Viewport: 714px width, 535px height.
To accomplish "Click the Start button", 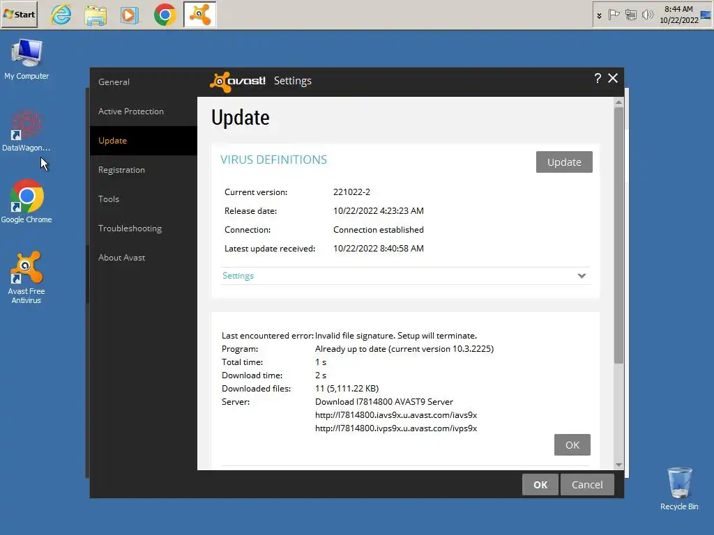I will 19,14.
